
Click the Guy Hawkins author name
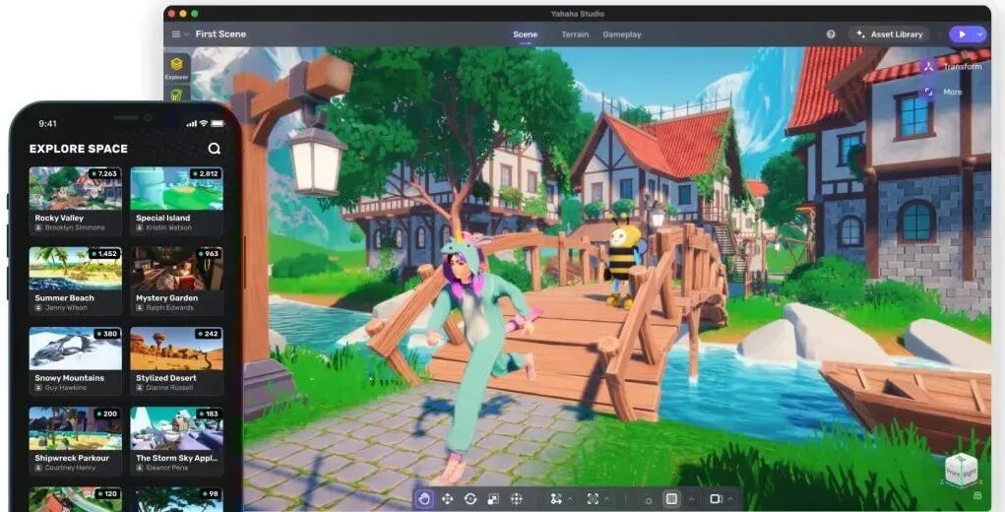(x=65, y=388)
